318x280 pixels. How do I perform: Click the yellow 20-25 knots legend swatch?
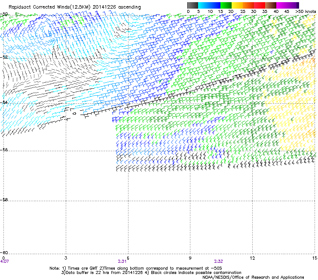click(x=237, y=5)
